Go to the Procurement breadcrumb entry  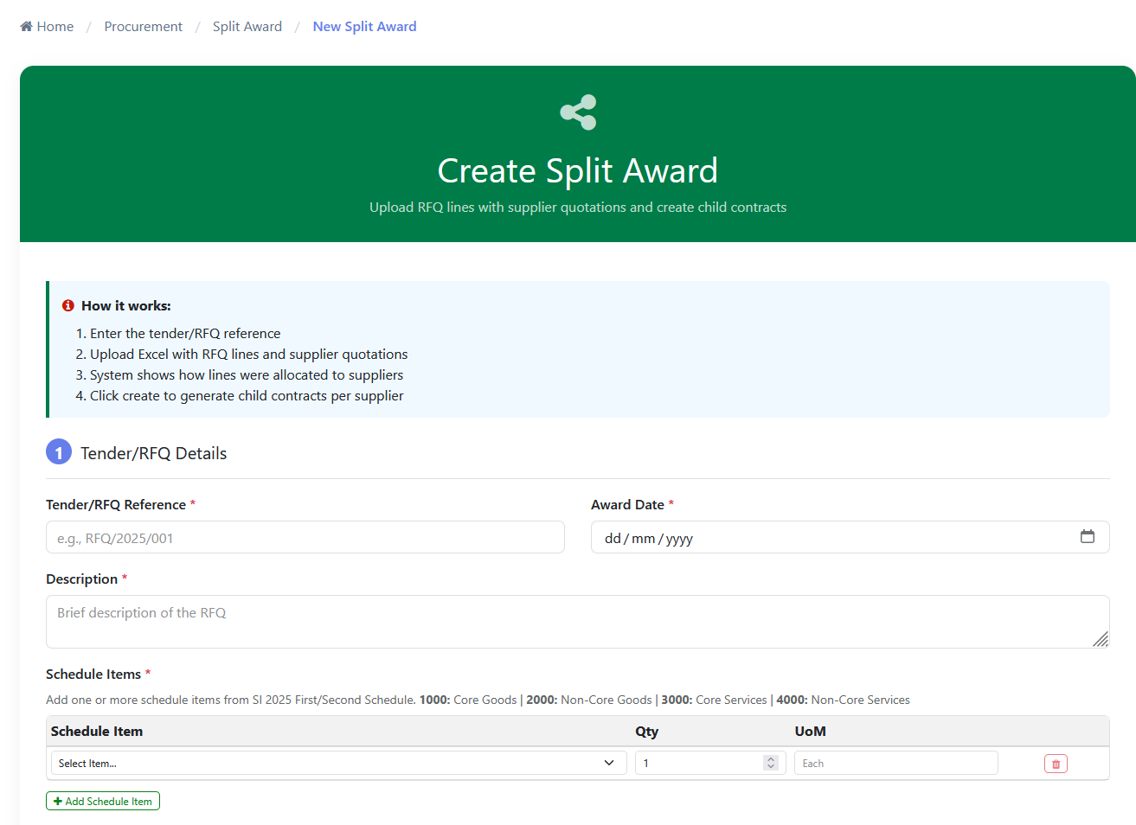(x=143, y=26)
